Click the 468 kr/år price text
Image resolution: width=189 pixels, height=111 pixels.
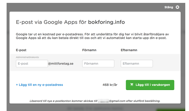[110, 85]
